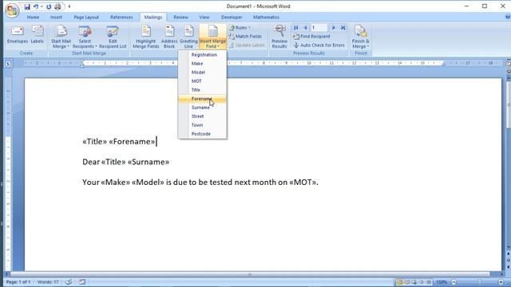Click the zoom out minus button
511x287 pixels.
[x=454, y=282]
